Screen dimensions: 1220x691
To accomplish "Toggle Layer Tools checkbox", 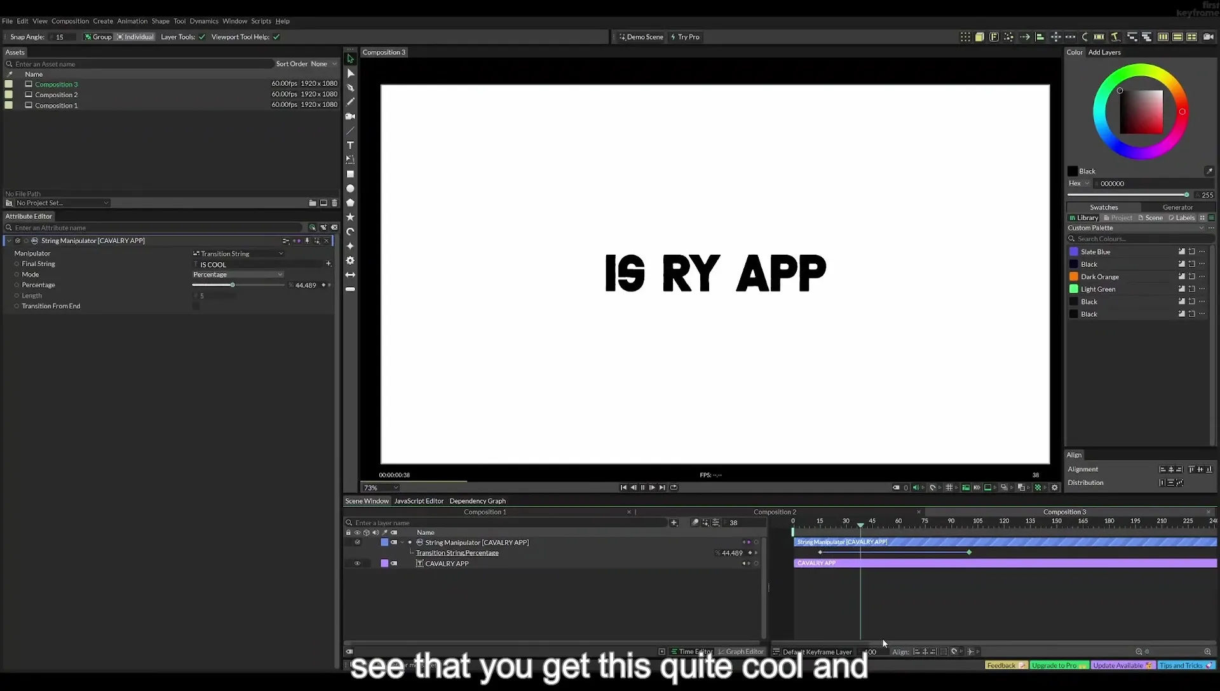I will (202, 37).
